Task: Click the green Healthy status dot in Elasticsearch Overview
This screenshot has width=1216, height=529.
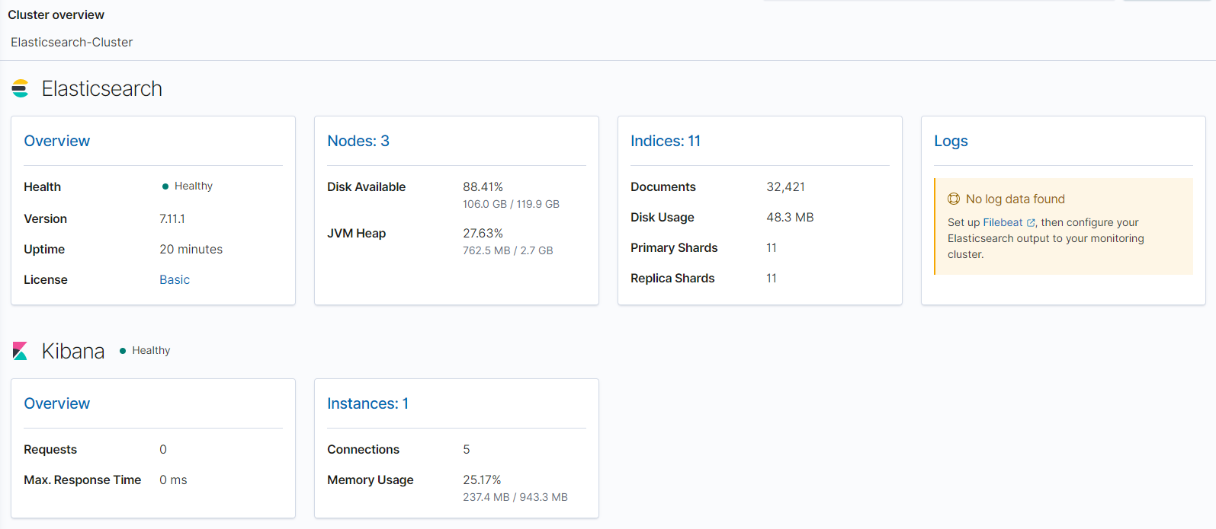Action: tap(165, 186)
